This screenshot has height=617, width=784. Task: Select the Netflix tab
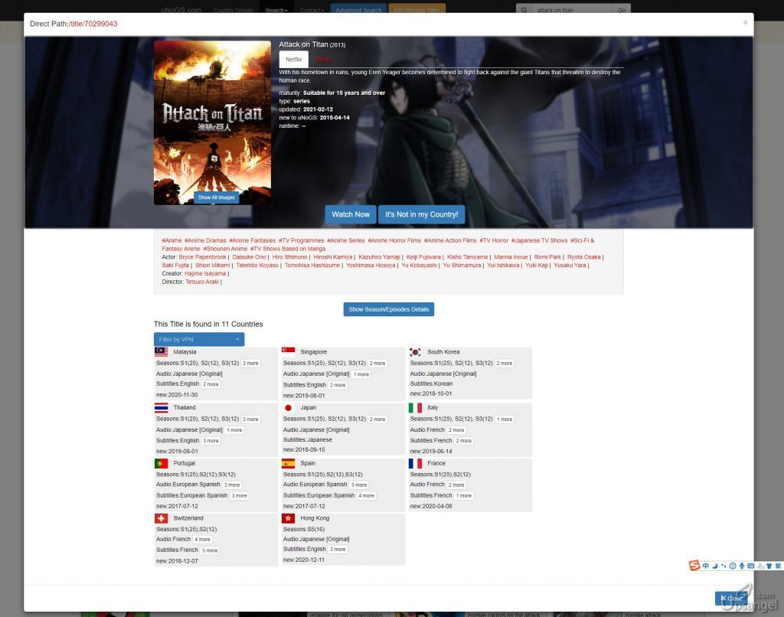(x=293, y=59)
